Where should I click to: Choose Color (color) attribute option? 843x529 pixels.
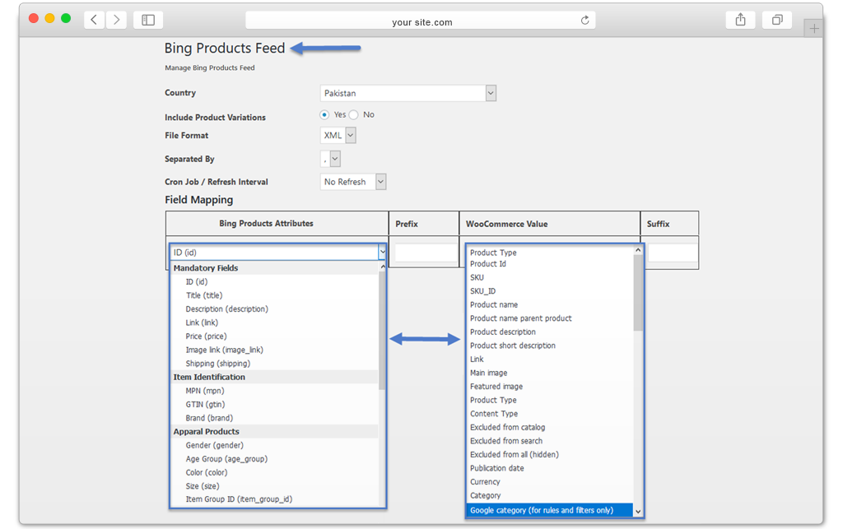[x=207, y=472]
